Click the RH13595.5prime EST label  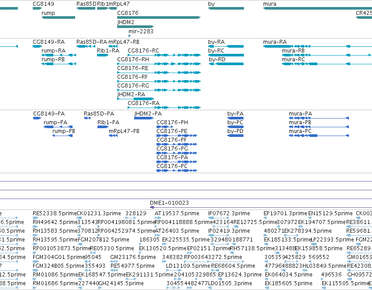point(55,240)
